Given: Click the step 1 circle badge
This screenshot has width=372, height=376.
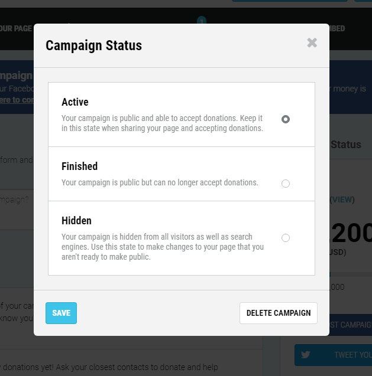Looking at the screenshot, I should [202, 21].
